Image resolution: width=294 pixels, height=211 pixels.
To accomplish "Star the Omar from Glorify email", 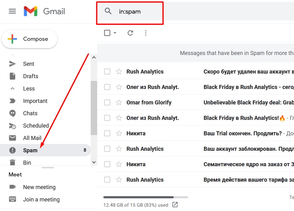I will (119, 103).
